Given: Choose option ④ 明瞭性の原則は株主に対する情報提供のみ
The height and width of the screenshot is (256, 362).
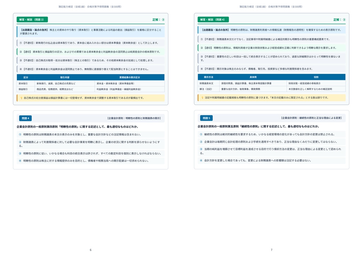Looking at the screenshot, I should tap(90, 161).
